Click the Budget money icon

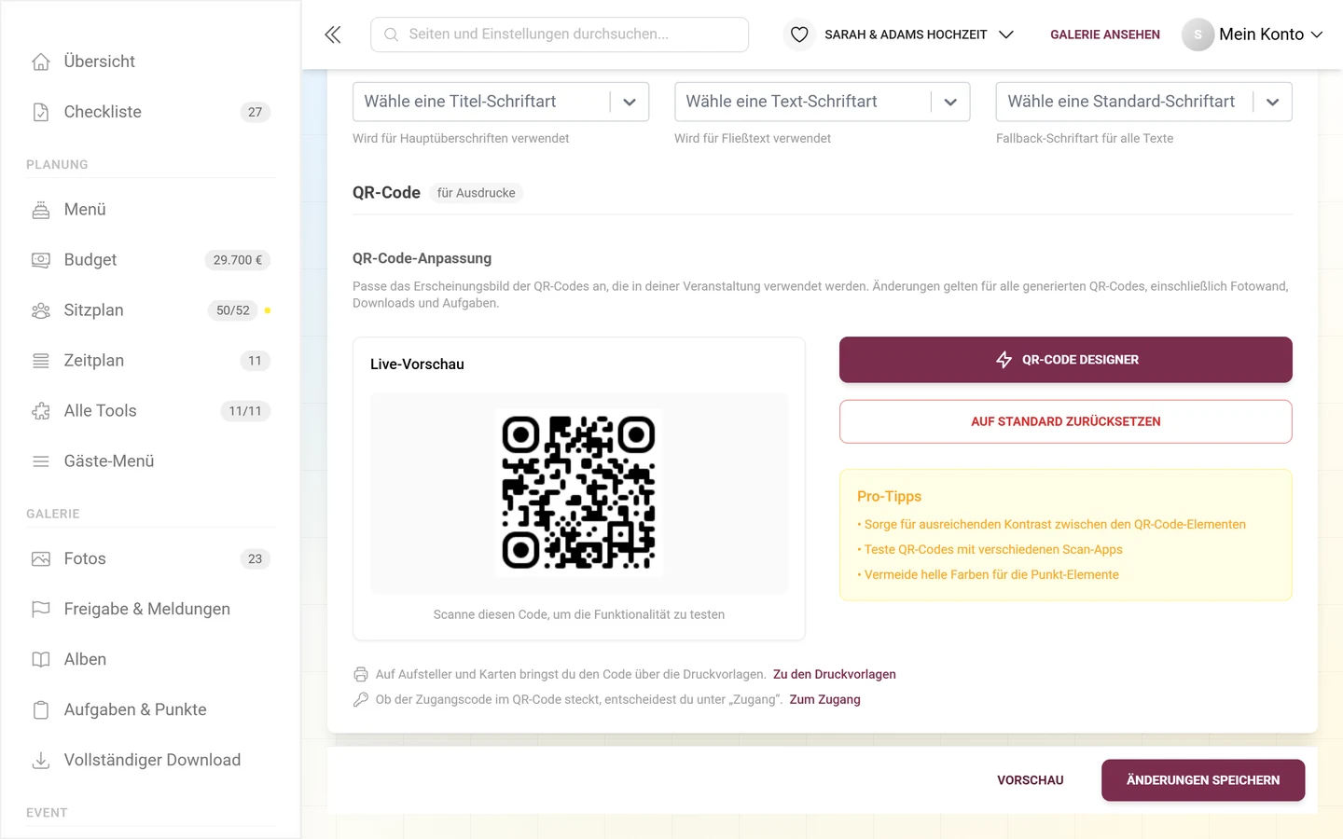[x=41, y=260]
